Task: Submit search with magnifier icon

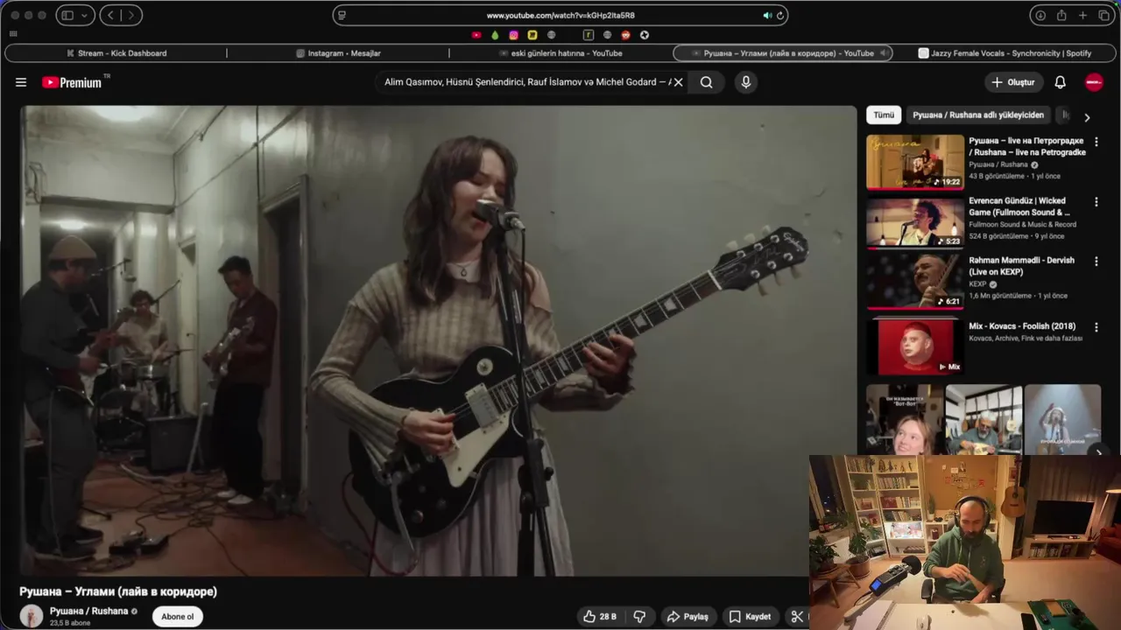Action: tap(707, 82)
